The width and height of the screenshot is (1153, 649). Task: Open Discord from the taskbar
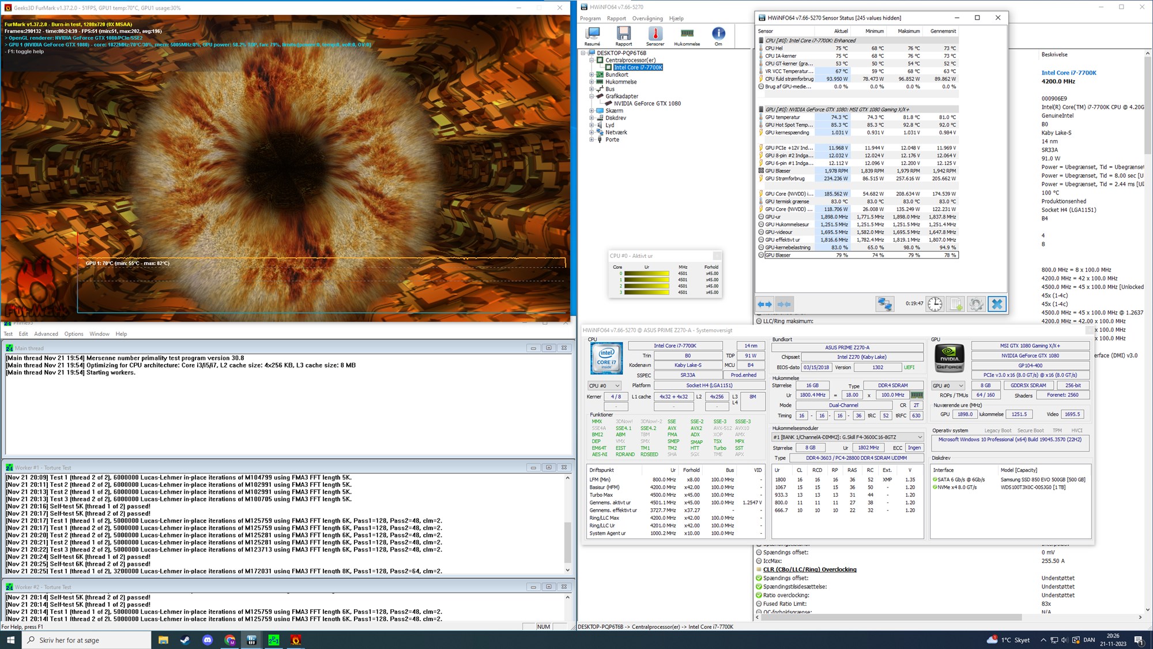(x=208, y=640)
